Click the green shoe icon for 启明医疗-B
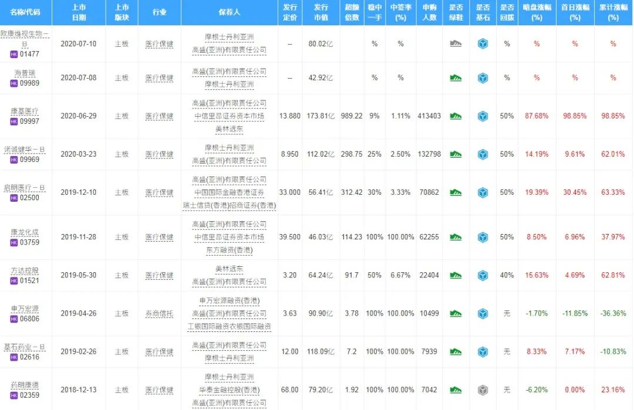This screenshot has width=634, height=410. (x=456, y=192)
